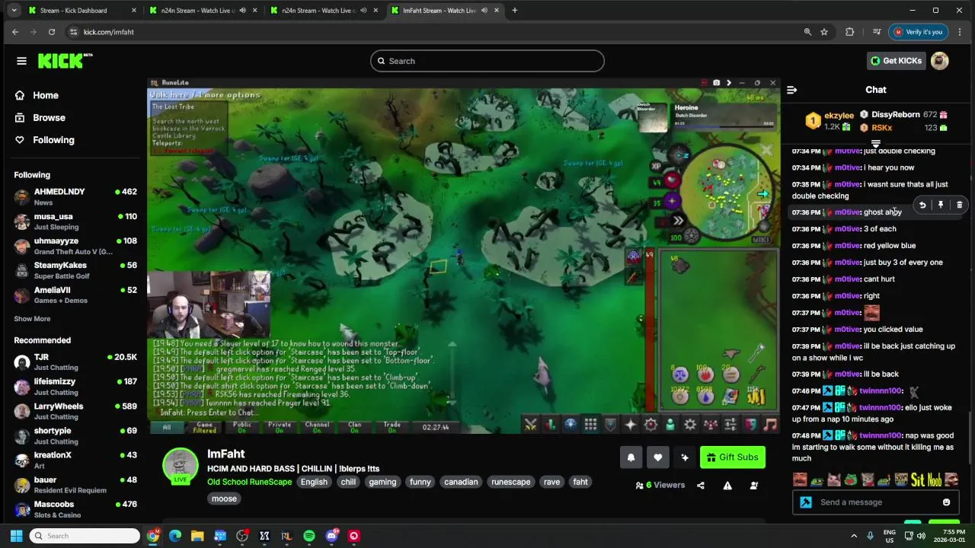Toggle the Trade chat filter in game
This screenshot has height=548, width=975.
(392, 426)
